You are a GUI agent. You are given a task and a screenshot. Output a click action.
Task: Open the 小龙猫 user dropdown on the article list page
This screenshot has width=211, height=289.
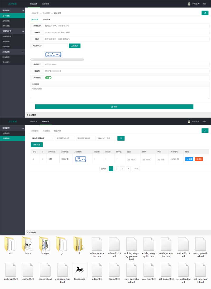(196, 121)
